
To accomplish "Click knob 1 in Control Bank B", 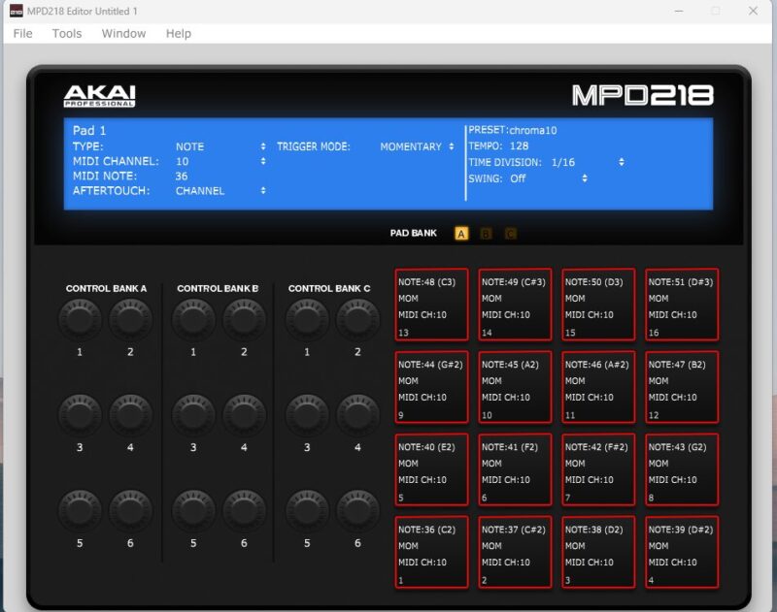I will tap(193, 320).
